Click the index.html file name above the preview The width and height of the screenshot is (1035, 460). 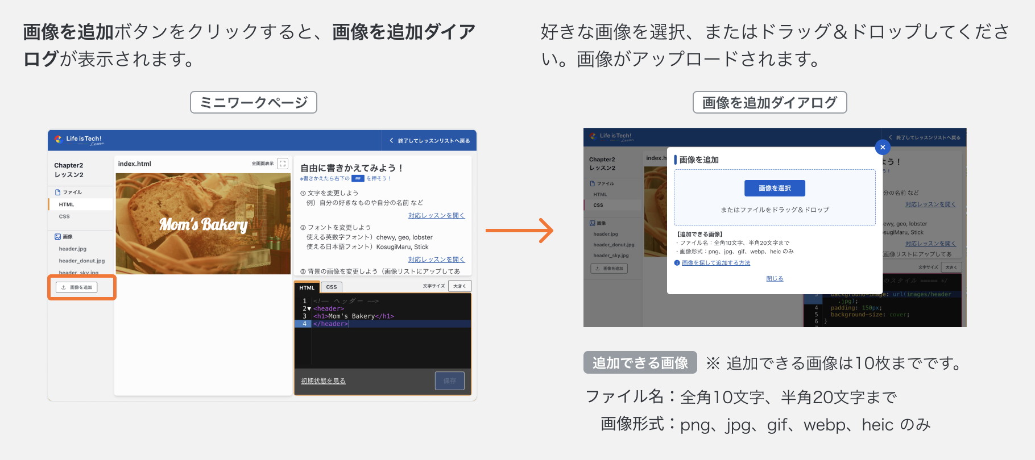coord(135,164)
